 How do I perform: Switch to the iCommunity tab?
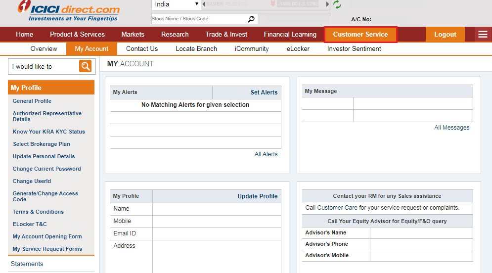[252, 48]
